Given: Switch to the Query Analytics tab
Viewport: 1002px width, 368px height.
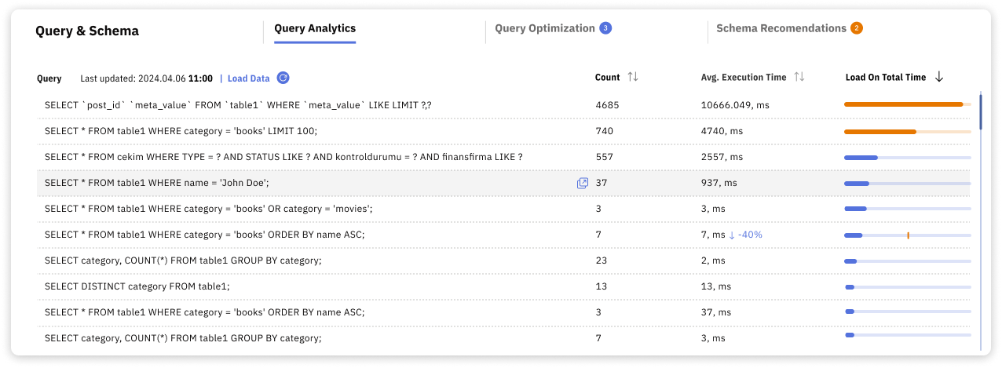Looking at the screenshot, I should pos(315,28).
